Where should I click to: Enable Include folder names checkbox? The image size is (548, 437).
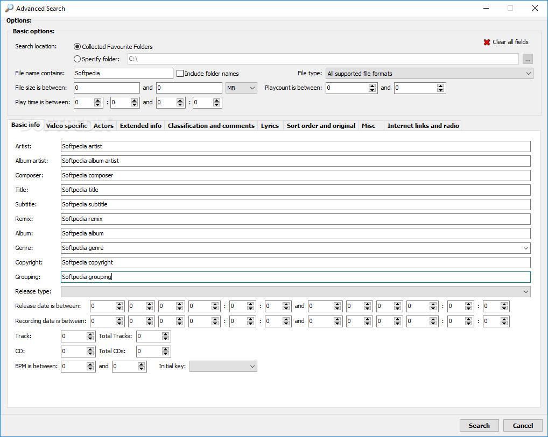(180, 74)
